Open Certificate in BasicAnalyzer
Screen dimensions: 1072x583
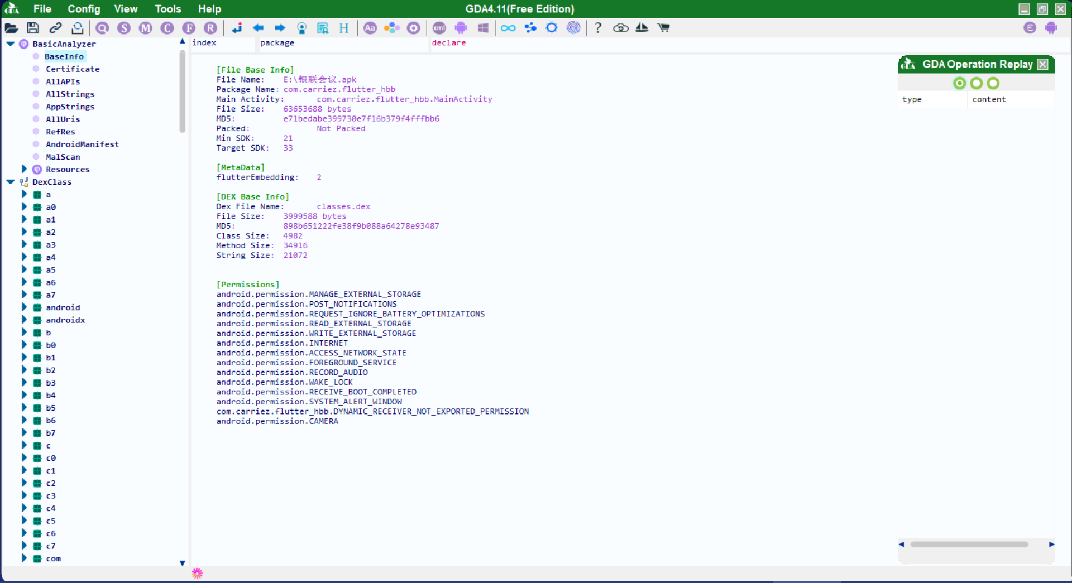coord(73,69)
